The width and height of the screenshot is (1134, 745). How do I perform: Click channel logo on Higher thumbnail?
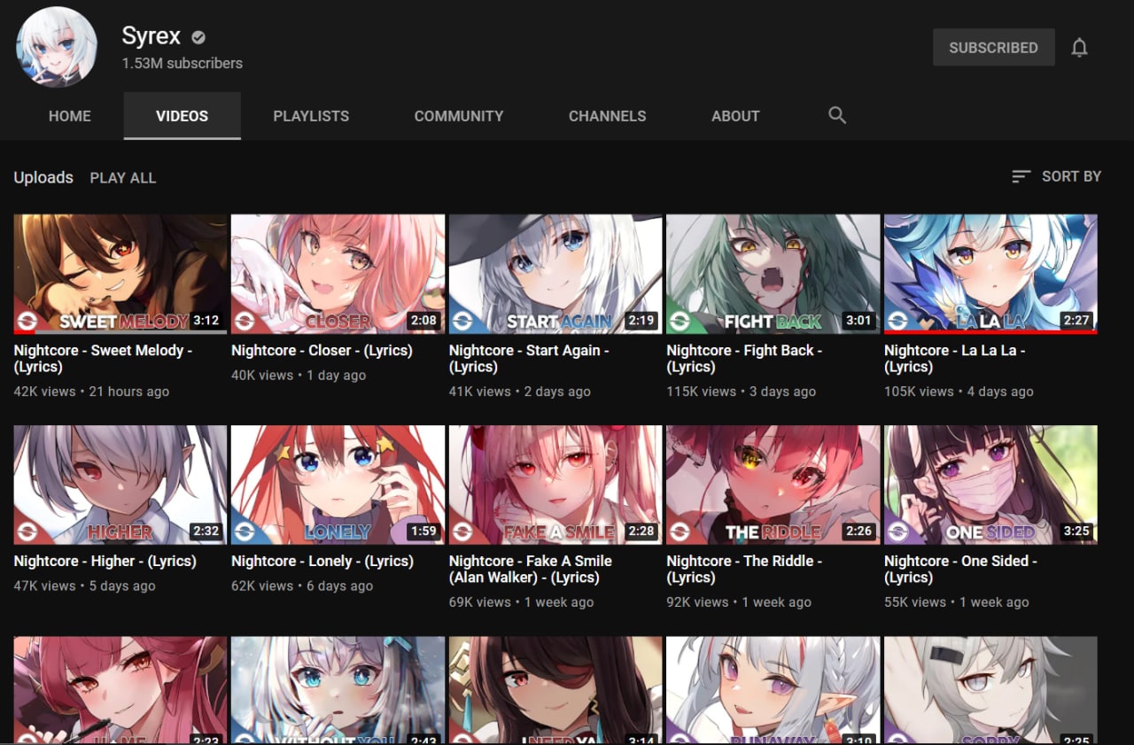pos(27,532)
